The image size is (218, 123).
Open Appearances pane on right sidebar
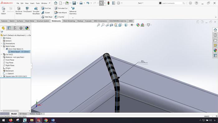coord(215,51)
